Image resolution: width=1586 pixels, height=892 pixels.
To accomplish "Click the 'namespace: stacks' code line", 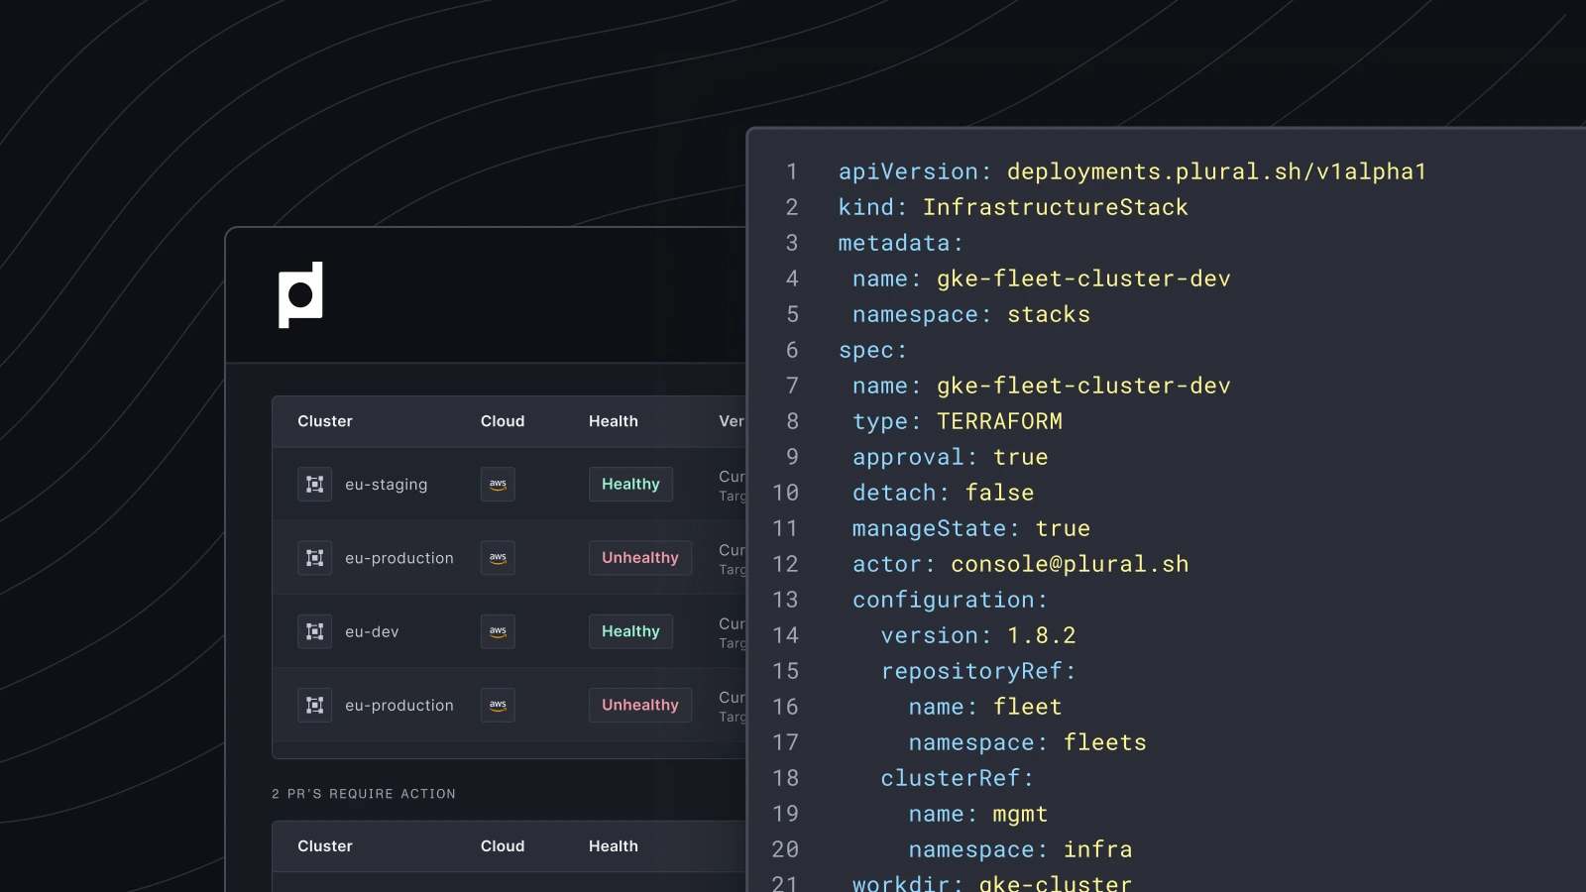I will 971,314.
